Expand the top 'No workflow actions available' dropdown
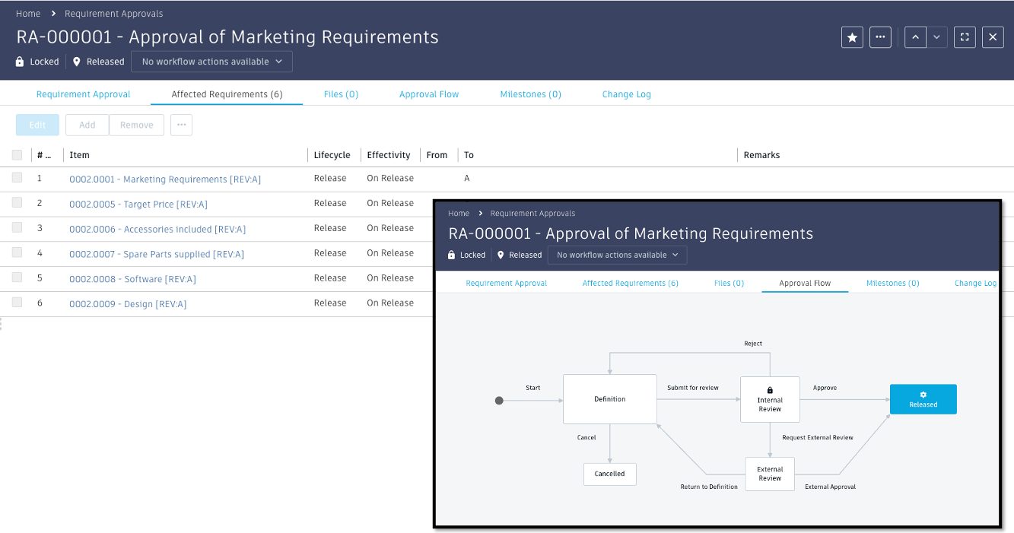Screen dimensions: 1014x533 211,62
